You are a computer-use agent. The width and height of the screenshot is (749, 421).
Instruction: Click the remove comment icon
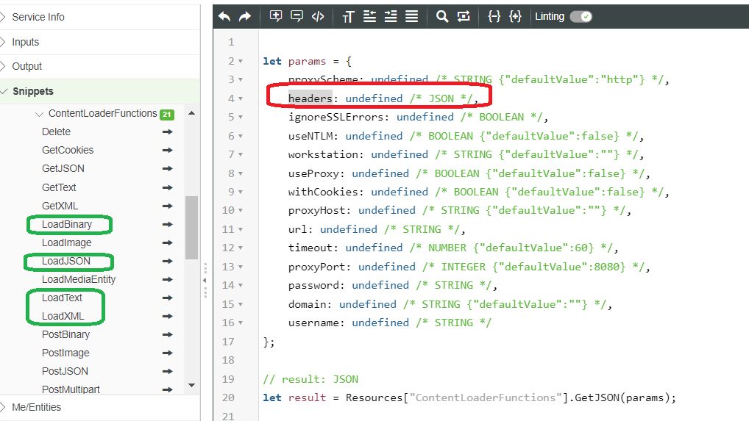297,16
